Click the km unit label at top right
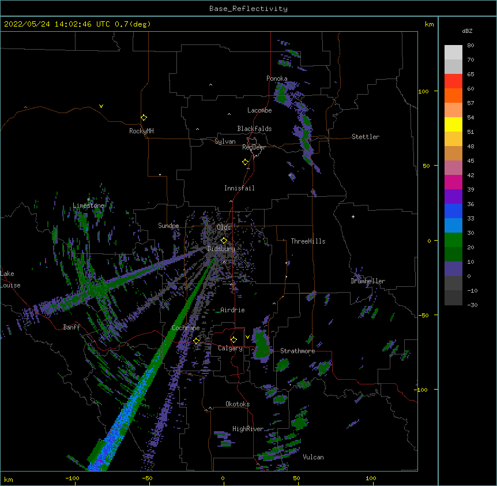The image size is (497, 486). click(429, 24)
